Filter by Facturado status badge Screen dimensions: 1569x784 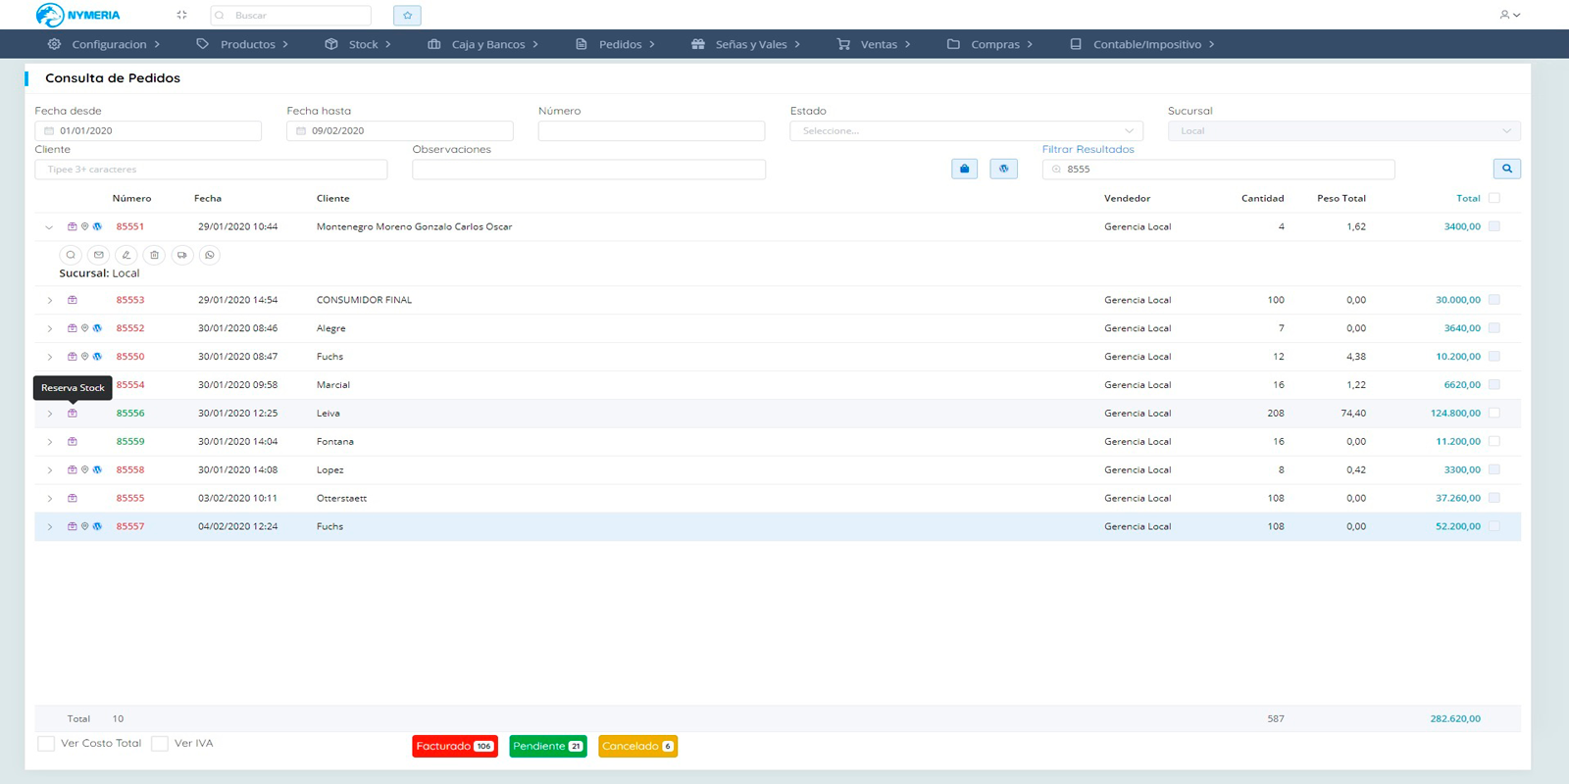click(455, 746)
